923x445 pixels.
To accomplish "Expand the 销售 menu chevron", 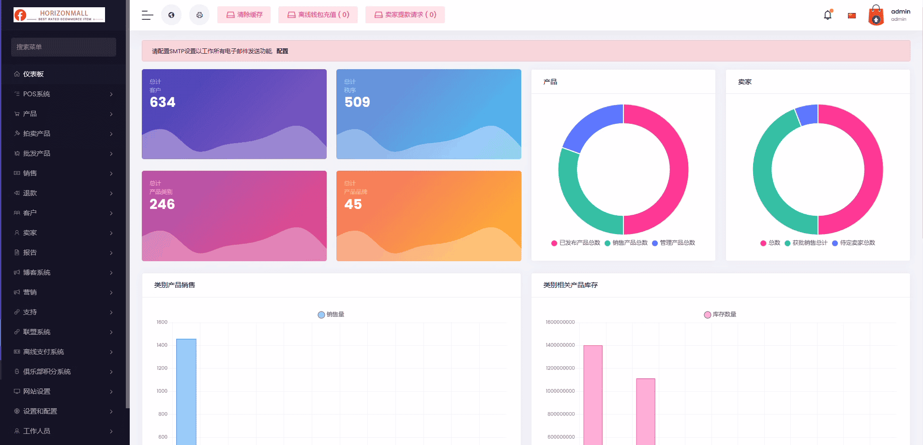I will 111,174.
